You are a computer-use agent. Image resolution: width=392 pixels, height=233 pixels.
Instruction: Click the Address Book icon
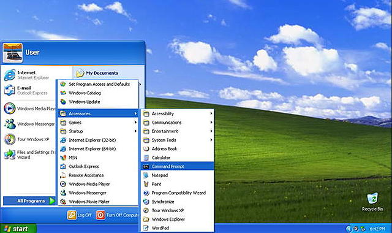coord(146,148)
